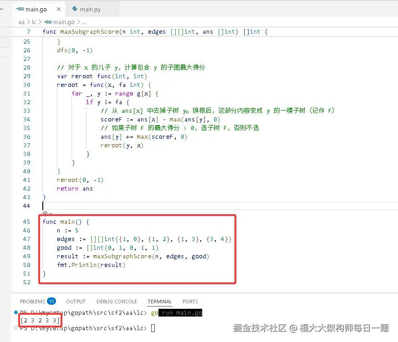Click the dfs(0, -1) call
398x342 pixels.
75,50
